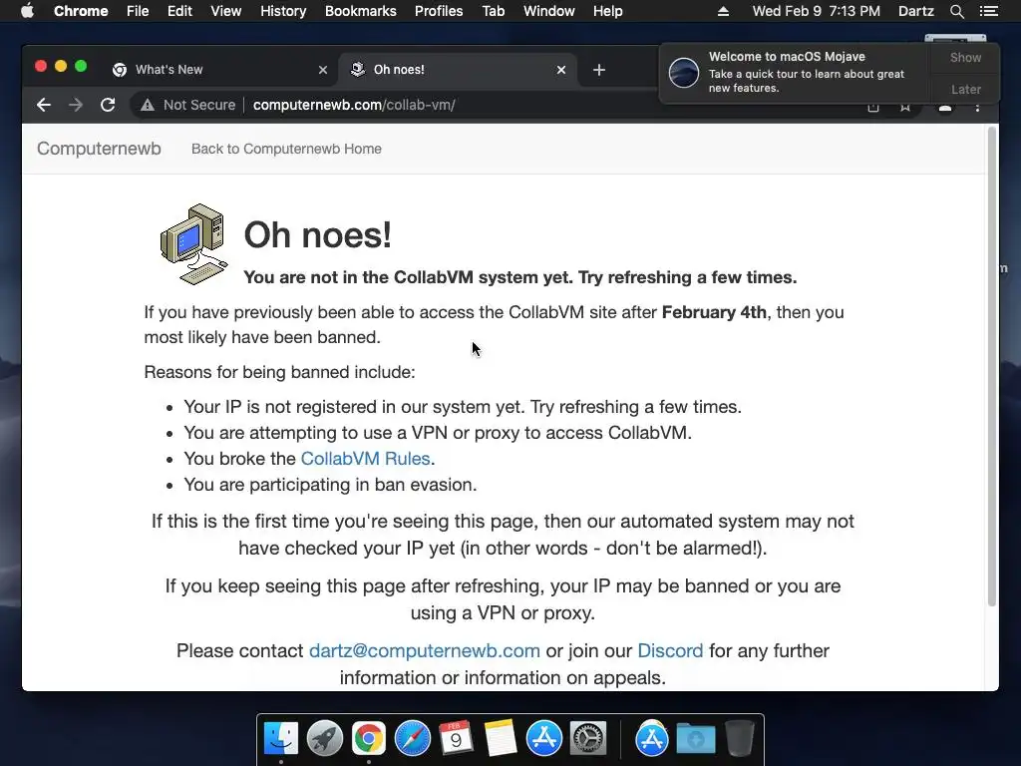Screen dimensions: 1021x766
Task: Open the Trash in the Dock
Action: pos(739,738)
